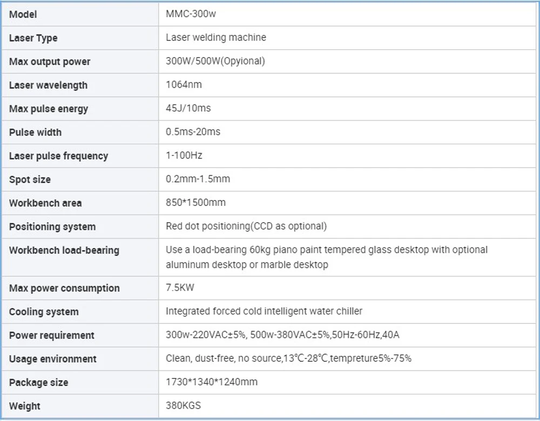The height and width of the screenshot is (421, 540).
Task: Select the 1064nm wavelength value
Action: click(x=184, y=85)
